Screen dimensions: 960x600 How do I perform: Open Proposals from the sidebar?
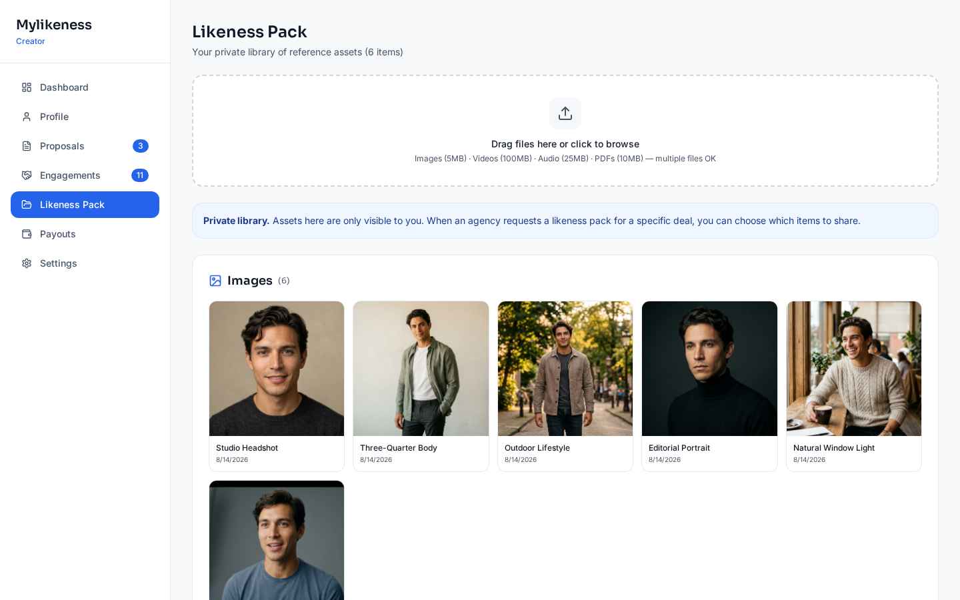[85, 146]
